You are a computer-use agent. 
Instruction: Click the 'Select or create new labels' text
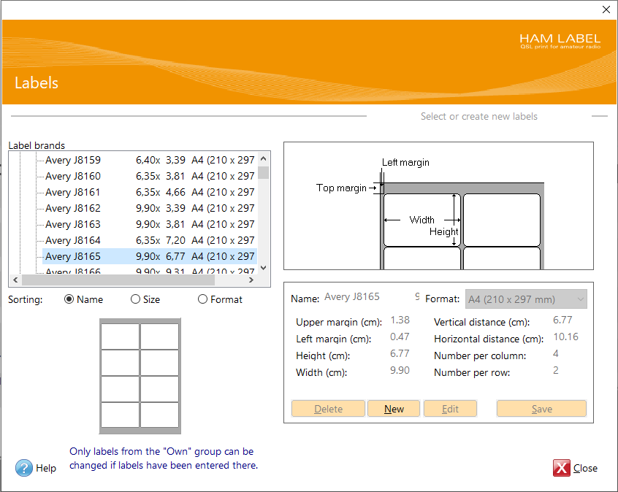coord(479,116)
